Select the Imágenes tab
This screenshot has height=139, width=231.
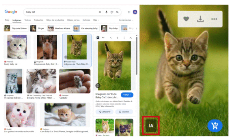click(17, 20)
